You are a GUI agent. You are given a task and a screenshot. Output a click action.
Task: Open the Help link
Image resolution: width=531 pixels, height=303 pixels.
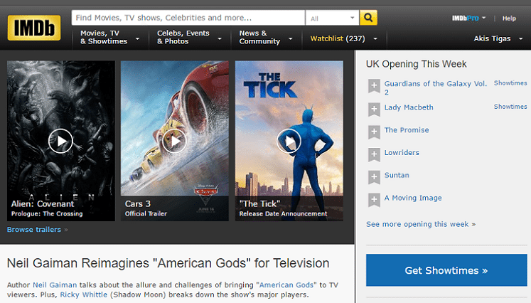coord(509,18)
